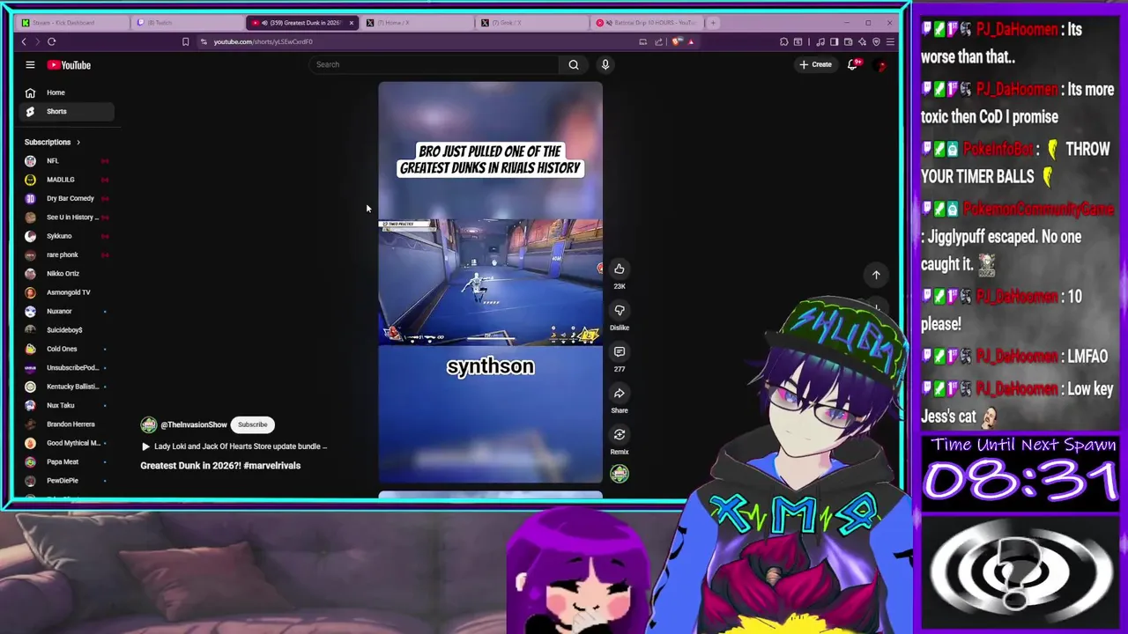Viewport: 1128px width, 634px height.
Task: Focus the YouTube search field
Action: (x=434, y=64)
